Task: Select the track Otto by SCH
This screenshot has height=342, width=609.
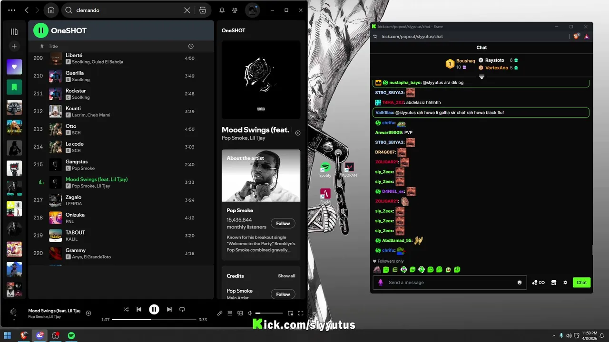Action: pyautogui.click(x=121, y=129)
